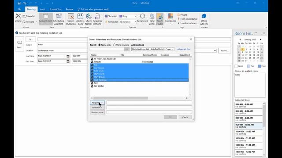282x158 pixels.
Task: Click the To button in meeting form
Action: click(x=31, y=39)
